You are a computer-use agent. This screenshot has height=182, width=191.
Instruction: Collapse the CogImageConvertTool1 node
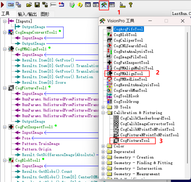5,33
